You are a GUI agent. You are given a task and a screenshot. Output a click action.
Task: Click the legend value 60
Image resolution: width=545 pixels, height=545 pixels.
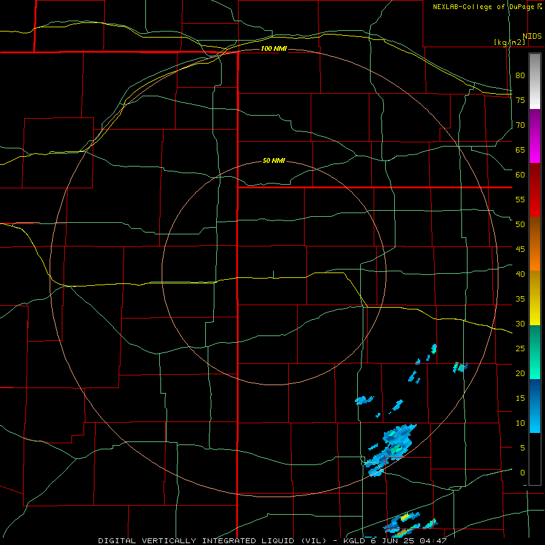pyautogui.click(x=520, y=175)
